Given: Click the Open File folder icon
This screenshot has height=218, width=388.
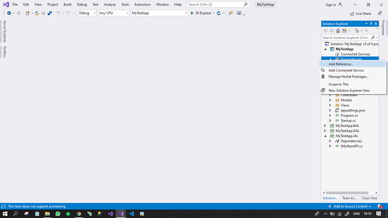Looking at the screenshot, I should (37, 13).
